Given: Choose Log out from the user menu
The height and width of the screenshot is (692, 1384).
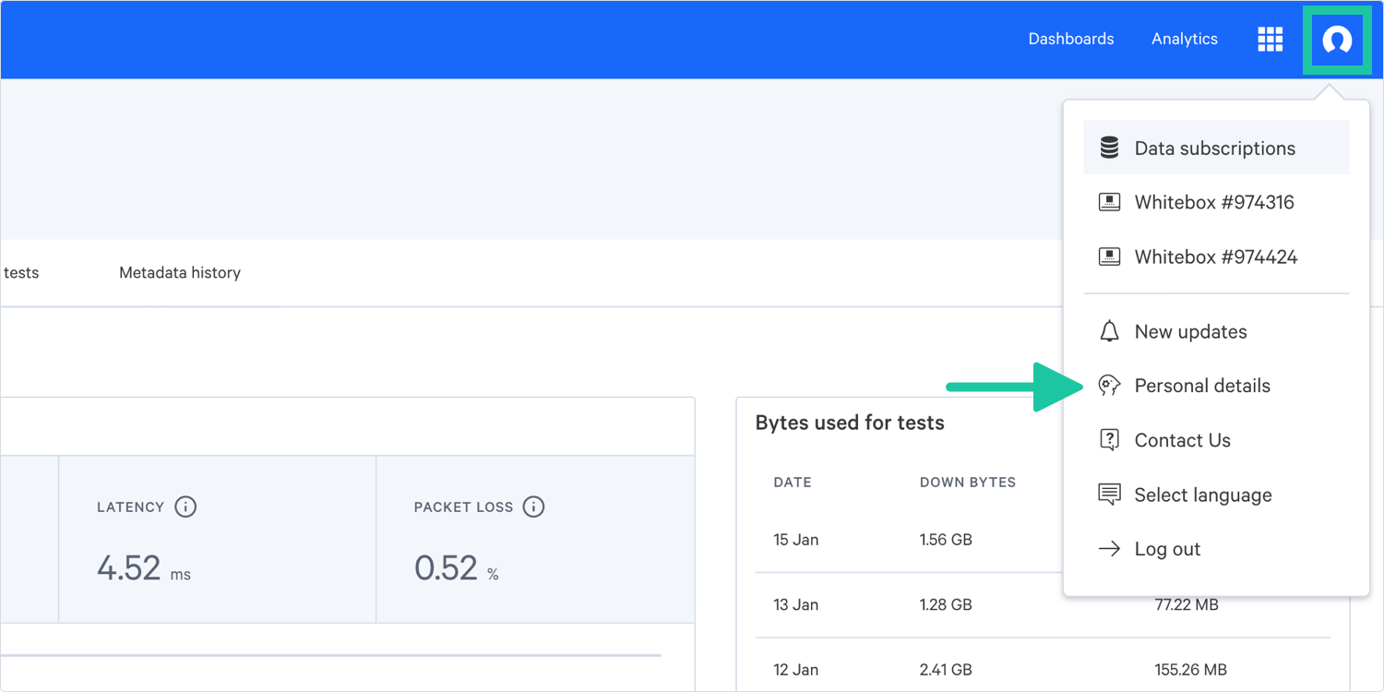Looking at the screenshot, I should (1167, 549).
